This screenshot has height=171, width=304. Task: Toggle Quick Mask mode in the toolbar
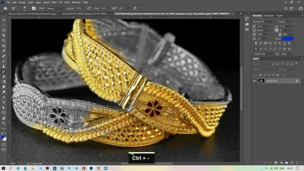click(x=4, y=144)
